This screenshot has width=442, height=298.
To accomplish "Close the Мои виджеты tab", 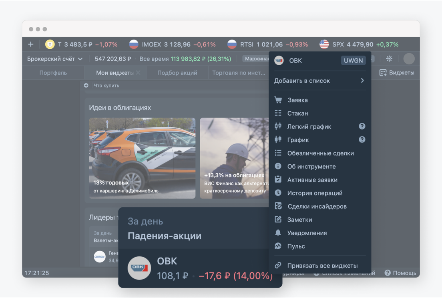I will (138, 73).
